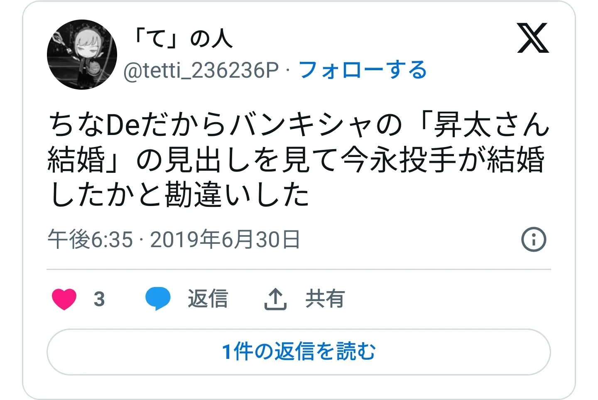Click first line mentioning バンキシャ
The width and height of the screenshot is (598, 400).
(299, 124)
